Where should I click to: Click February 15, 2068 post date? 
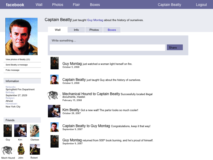(x=72, y=100)
